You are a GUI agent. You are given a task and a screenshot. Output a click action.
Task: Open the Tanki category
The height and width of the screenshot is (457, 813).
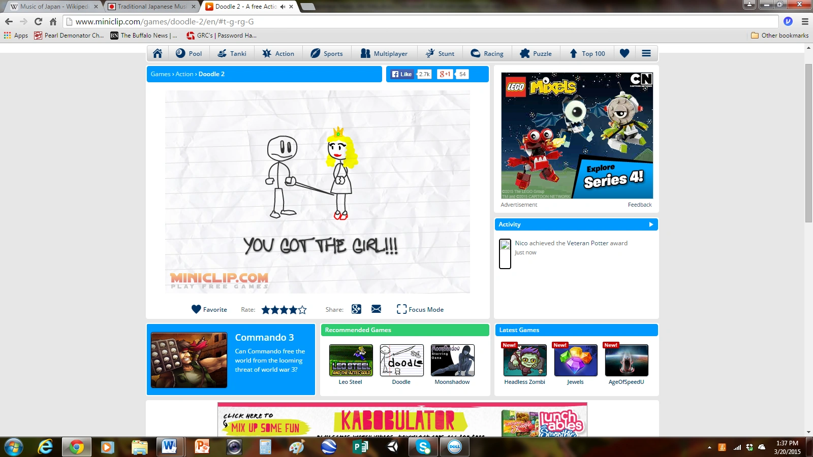(x=232, y=53)
